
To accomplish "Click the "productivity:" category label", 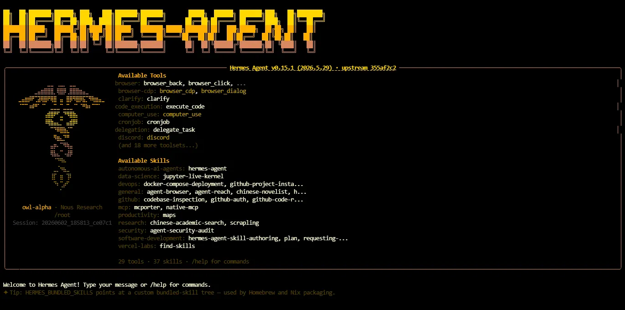I will coord(139,215).
